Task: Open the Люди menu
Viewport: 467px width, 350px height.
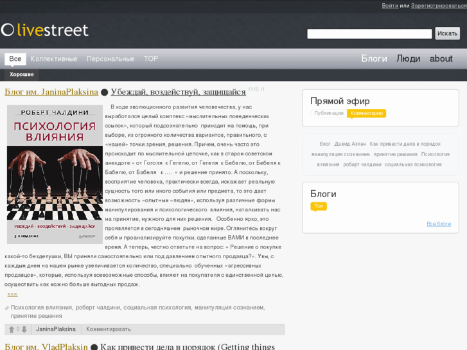Action: [x=409, y=58]
